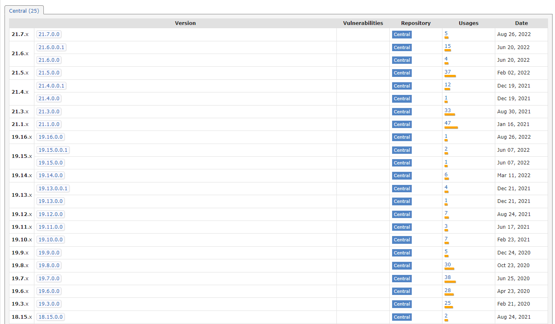Open version 21.4.0.0.1 link
The height and width of the screenshot is (324, 555).
click(51, 86)
